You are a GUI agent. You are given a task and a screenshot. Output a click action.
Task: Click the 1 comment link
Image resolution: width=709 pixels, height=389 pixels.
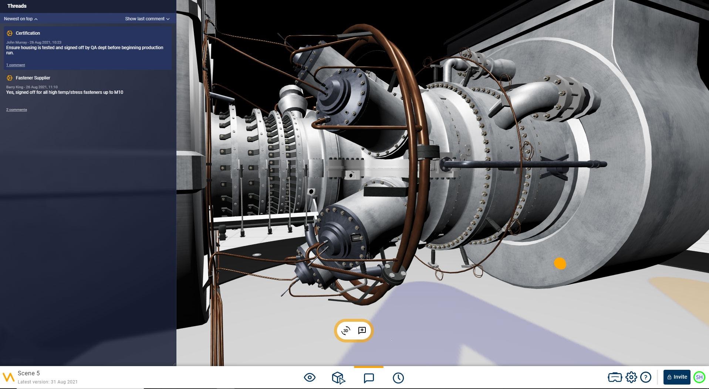16,65
